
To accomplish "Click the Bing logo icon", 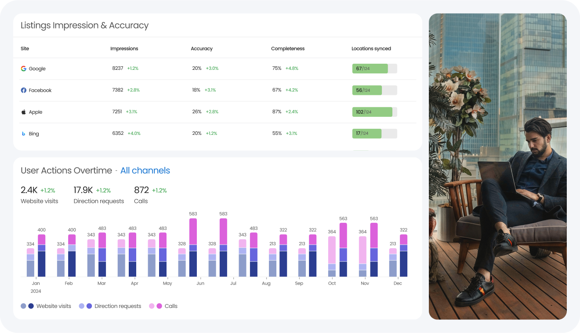I will click(24, 134).
